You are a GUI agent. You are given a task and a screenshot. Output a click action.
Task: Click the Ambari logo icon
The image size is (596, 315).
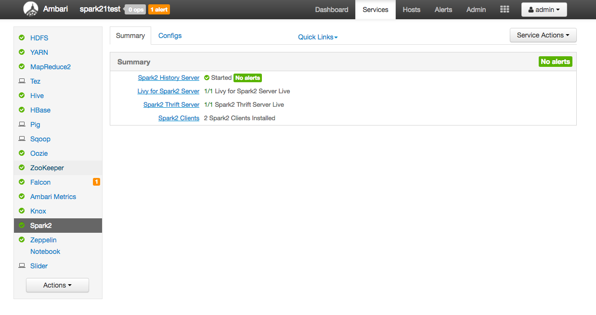[31, 9]
